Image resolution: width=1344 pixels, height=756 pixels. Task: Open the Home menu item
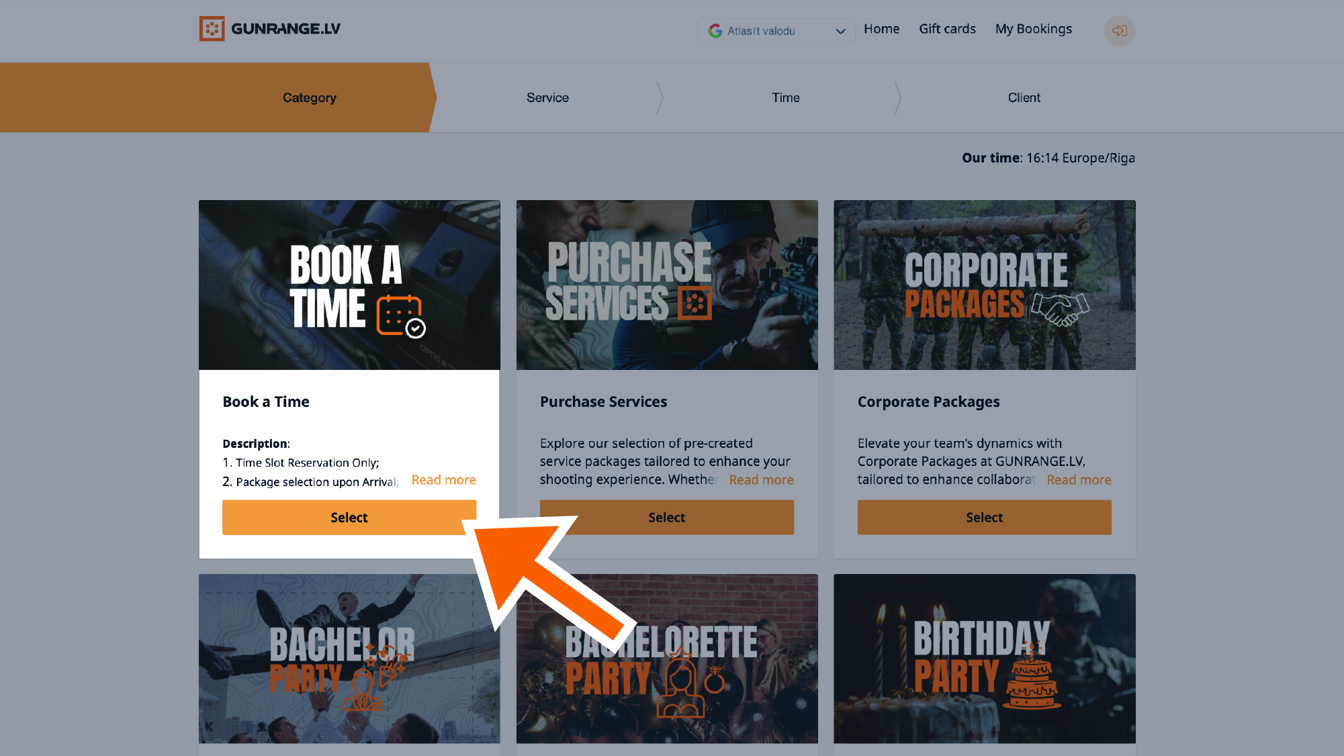pos(881,29)
